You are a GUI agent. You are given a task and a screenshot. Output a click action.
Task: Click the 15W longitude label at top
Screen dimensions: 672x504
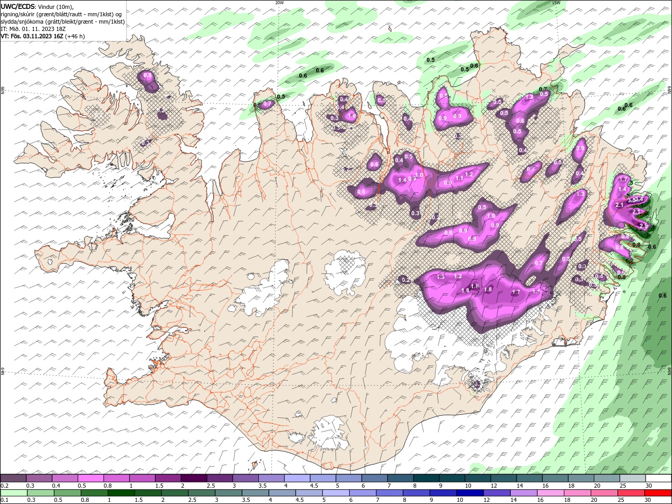tap(556, 3)
